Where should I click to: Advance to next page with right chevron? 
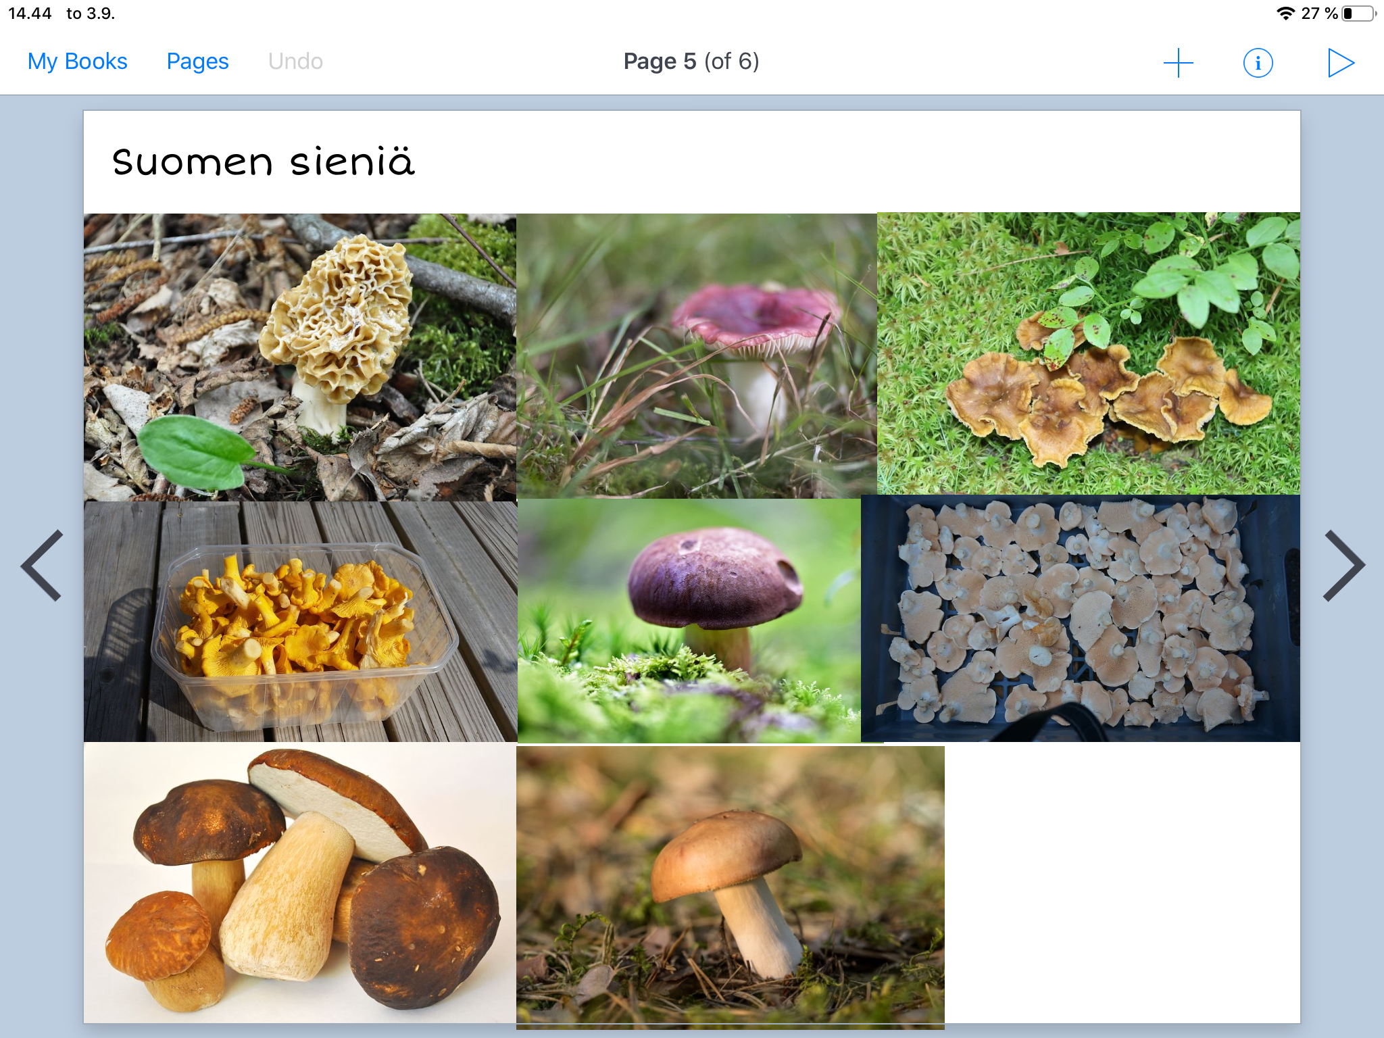pyautogui.click(x=1343, y=566)
